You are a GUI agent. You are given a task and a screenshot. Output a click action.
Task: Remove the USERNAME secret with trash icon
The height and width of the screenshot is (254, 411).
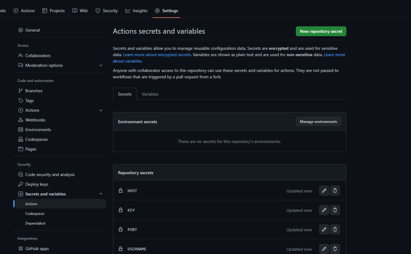point(335,249)
